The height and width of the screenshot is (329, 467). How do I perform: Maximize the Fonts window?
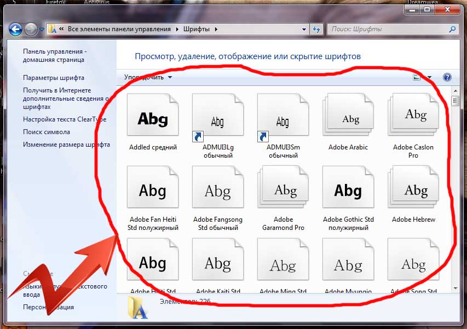427,10
